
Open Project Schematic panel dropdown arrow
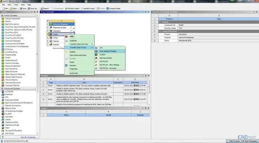[143, 12]
